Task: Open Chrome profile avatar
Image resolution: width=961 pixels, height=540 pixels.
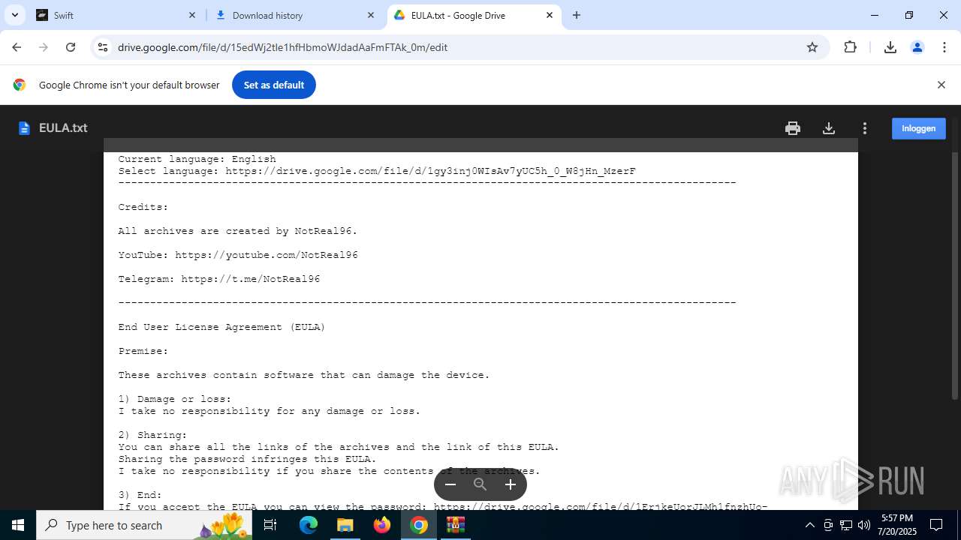Action: tap(917, 47)
